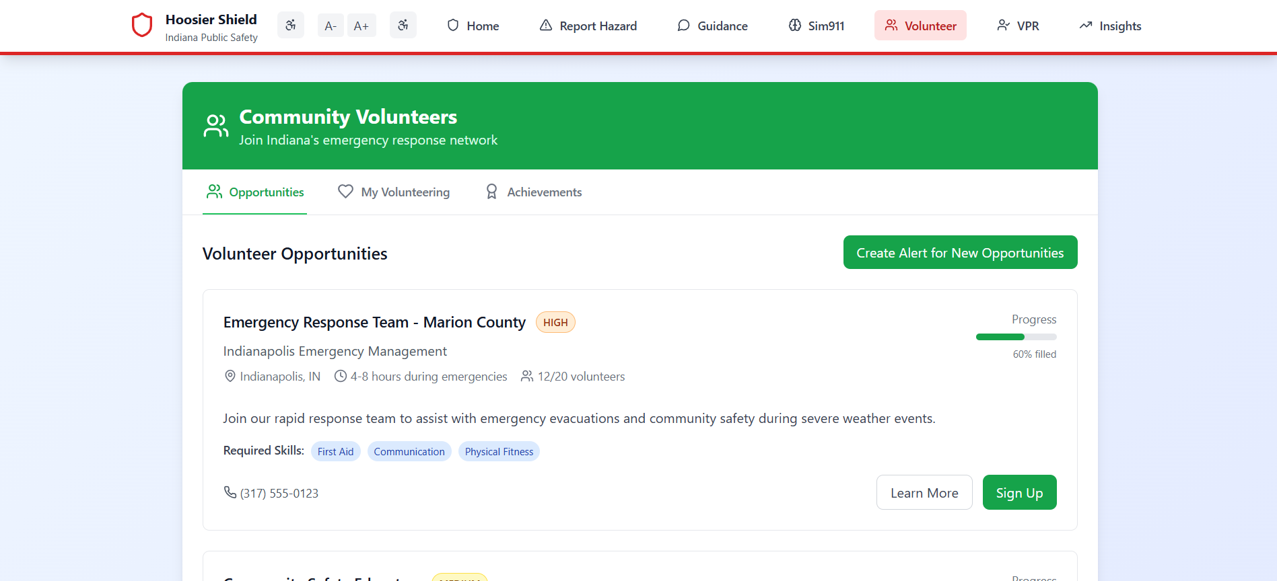This screenshot has width=1277, height=581.
Task: Click the volunteers icon by 12/20 volunteers
Action: coord(527,376)
